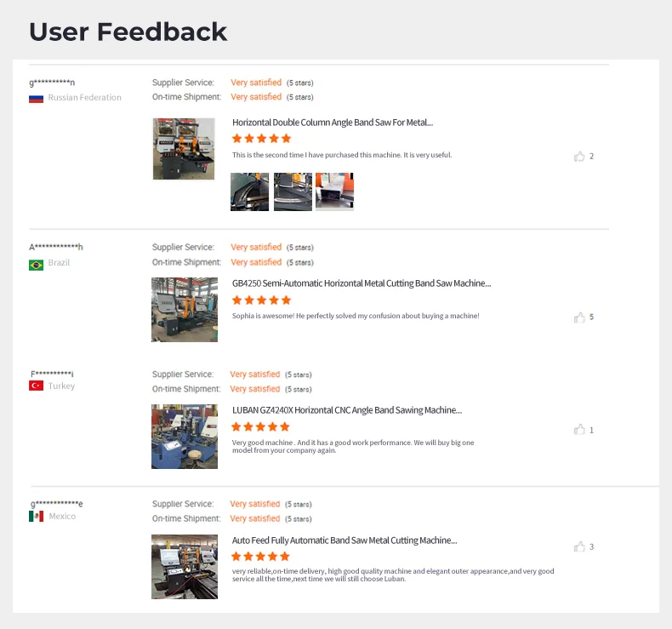Open GB4250 band saw product image
This screenshot has width=672, height=629.
click(x=185, y=310)
